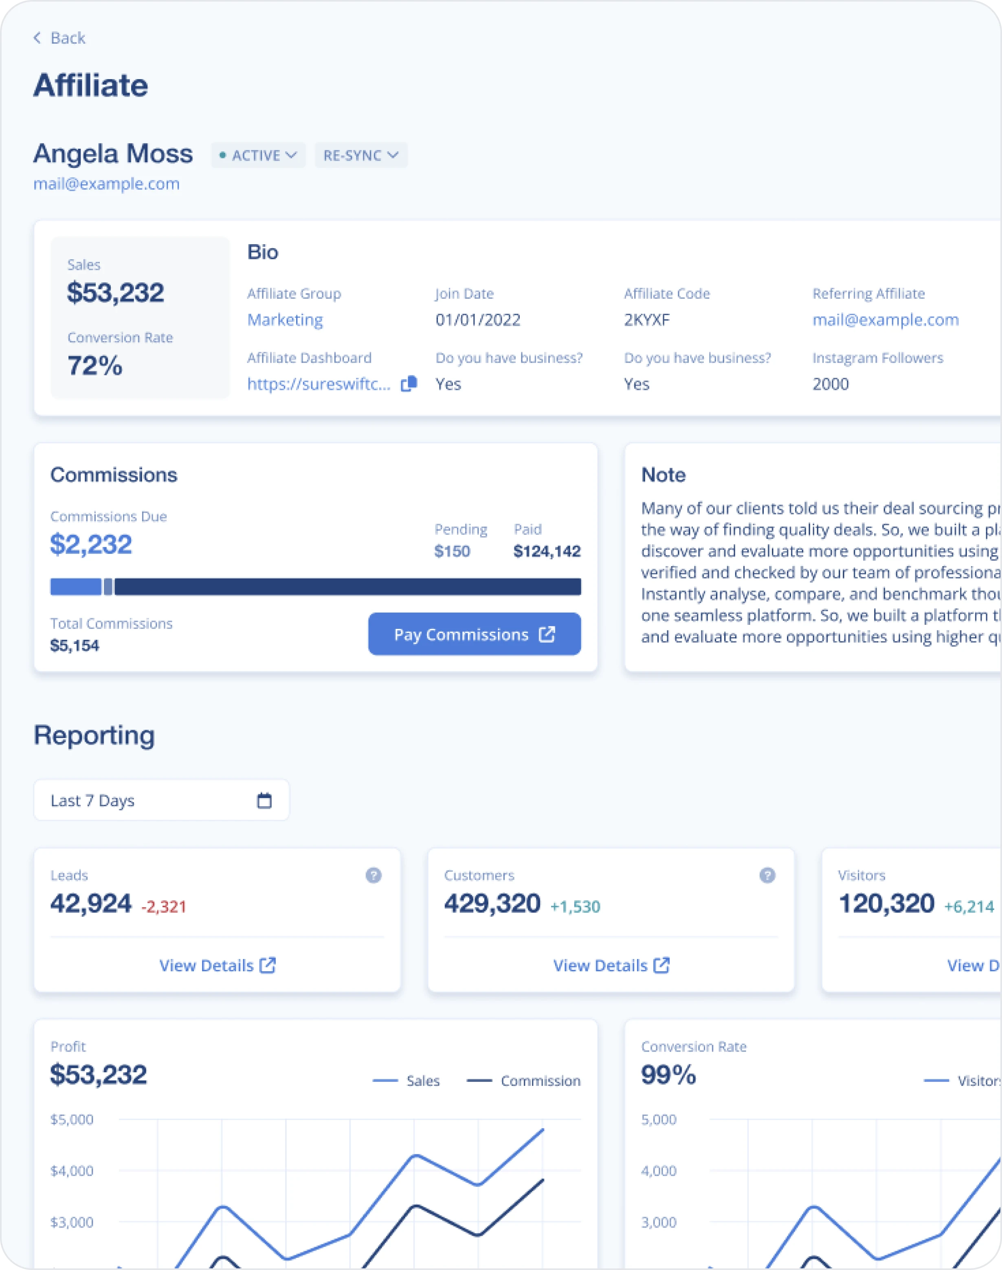Click the calendar icon in date range field
Viewport: 1002px width, 1270px height.
tap(265, 800)
